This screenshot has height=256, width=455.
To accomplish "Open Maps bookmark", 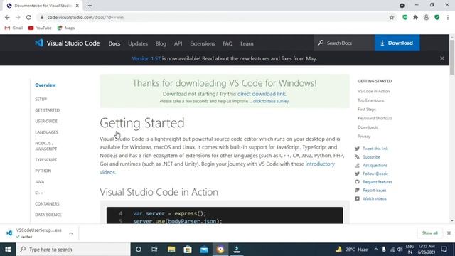I will [66, 28].
